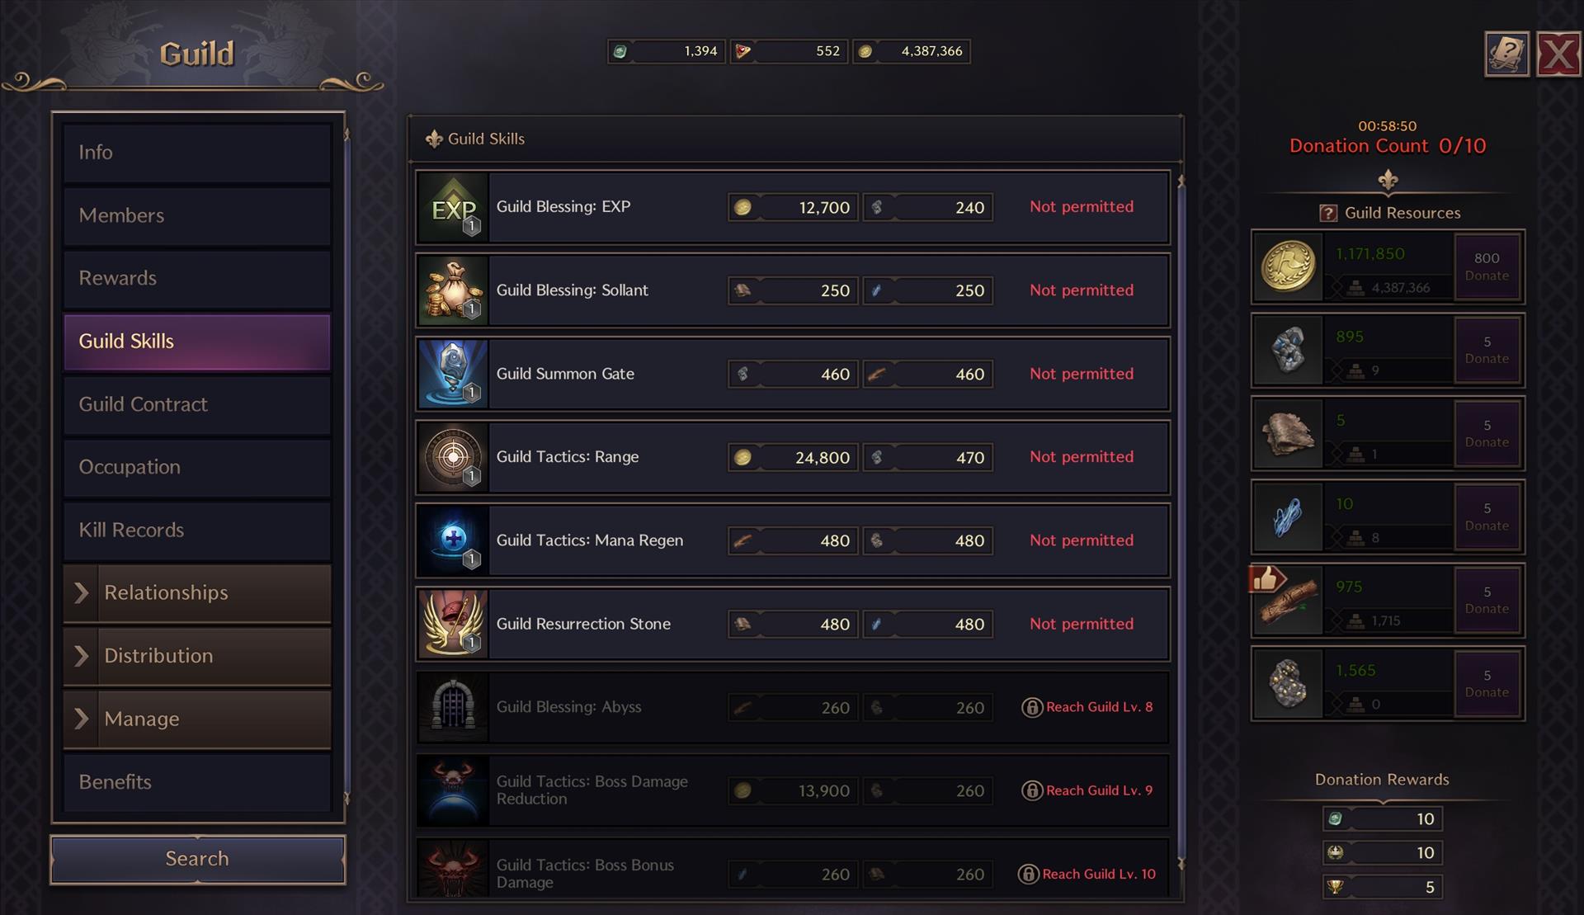1584x915 pixels.
Task: Click the Guild Blessing: EXP skill icon
Action: [453, 208]
